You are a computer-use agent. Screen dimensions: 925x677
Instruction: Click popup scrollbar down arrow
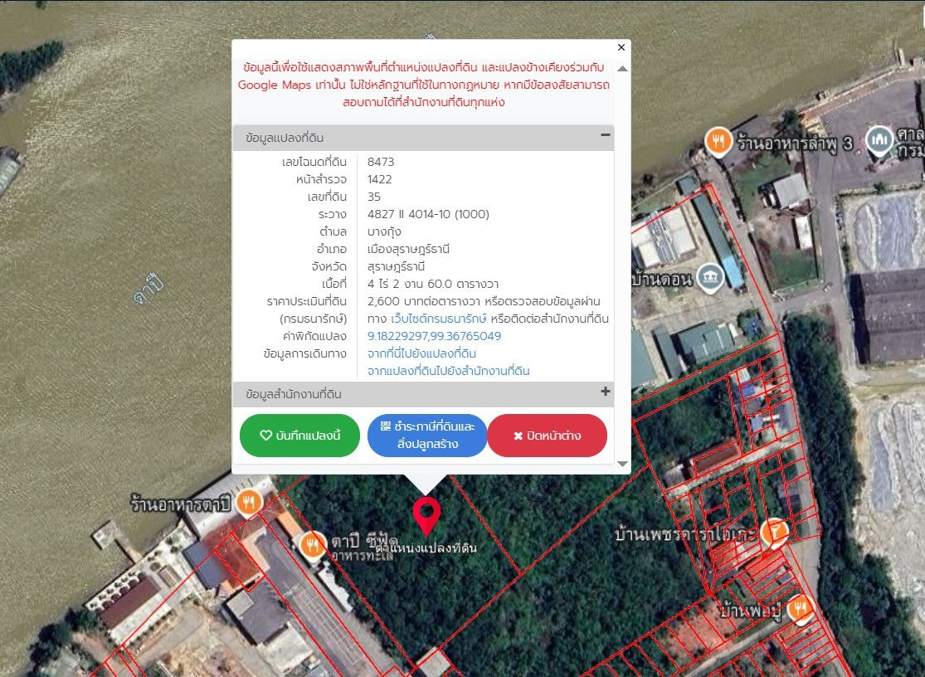622,464
